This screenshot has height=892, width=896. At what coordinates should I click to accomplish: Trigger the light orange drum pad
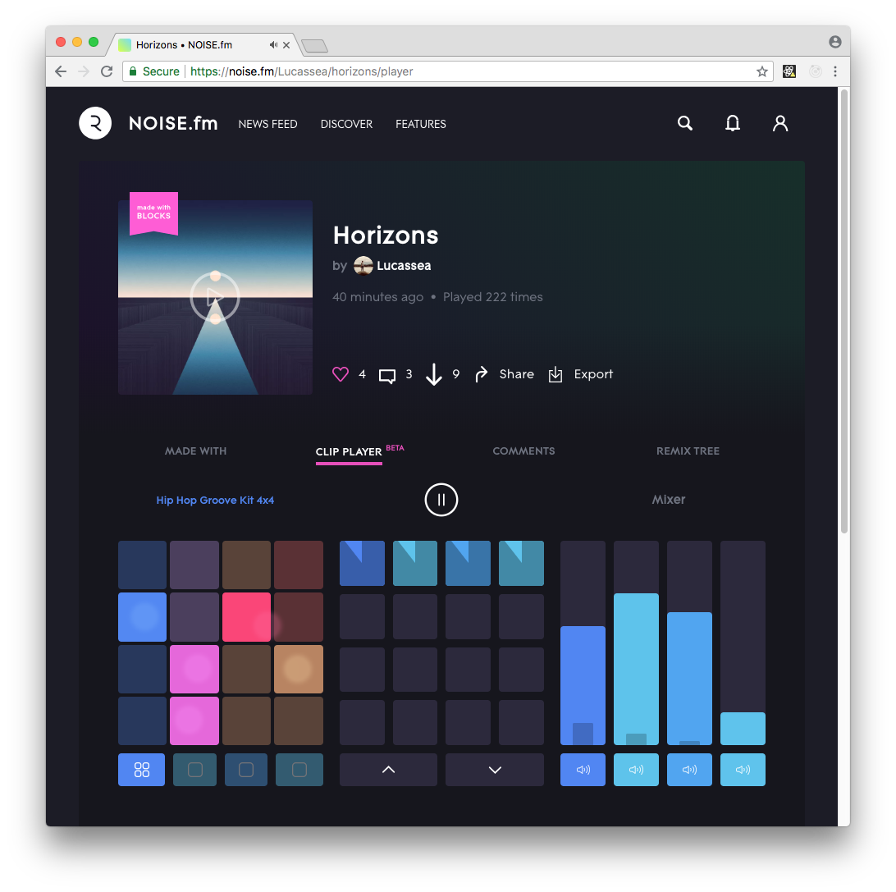coord(299,669)
